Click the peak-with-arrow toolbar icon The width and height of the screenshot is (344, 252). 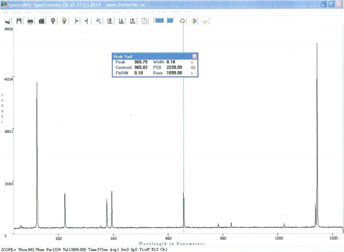pyautogui.click(x=132, y=21)
